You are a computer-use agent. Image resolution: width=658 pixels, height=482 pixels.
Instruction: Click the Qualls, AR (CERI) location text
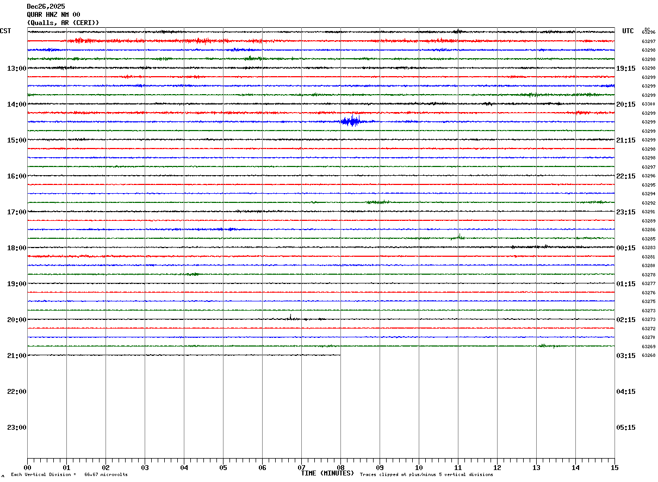pos(63,23)
